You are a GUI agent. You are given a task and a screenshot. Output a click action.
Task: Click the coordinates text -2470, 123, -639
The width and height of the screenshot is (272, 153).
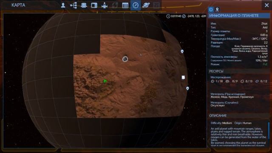pos(196,16)
